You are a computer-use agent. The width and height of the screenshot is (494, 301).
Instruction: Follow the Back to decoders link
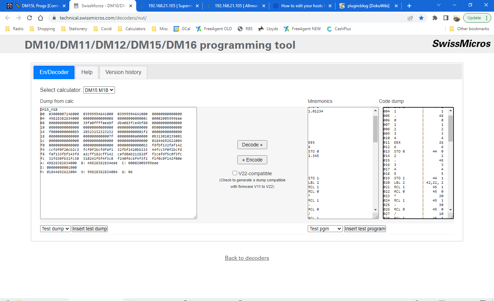click(x=247, y=258)
